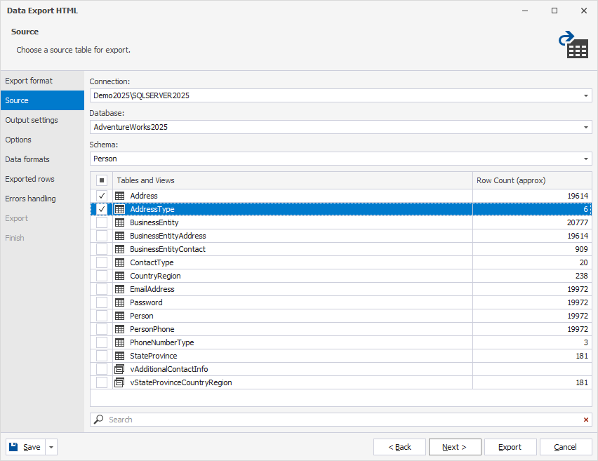Check the PersonPhone checkbox
This screenshot has height=461, width=598.
(102, 330)
